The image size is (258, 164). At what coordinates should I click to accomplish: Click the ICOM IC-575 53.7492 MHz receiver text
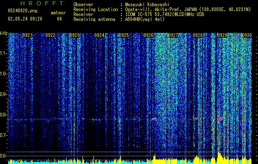[164, 14]
